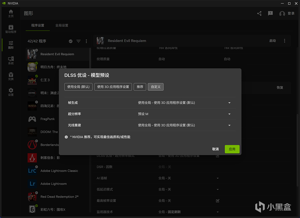Viewport: 300px width, 218px height.
Task: Select Resident Evil Requiem game thumbnail
Action: click(x=32, y=54)
